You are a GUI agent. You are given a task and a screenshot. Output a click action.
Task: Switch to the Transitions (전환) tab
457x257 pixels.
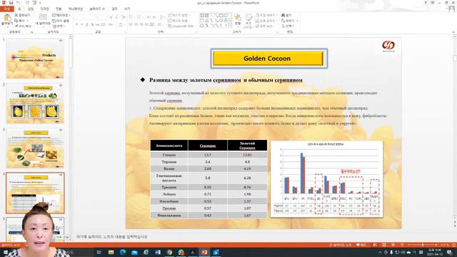coord(59,9)
